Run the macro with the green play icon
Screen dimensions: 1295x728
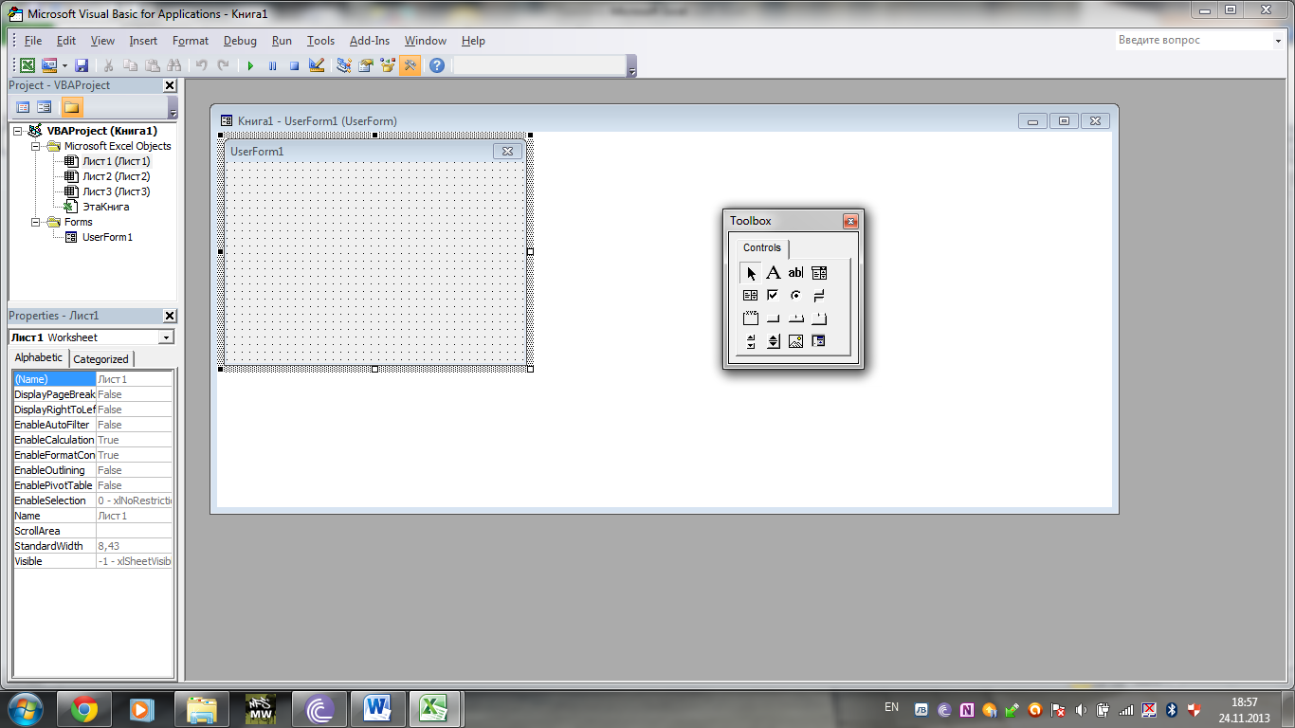pyautogui.click(x=251, y=65)
